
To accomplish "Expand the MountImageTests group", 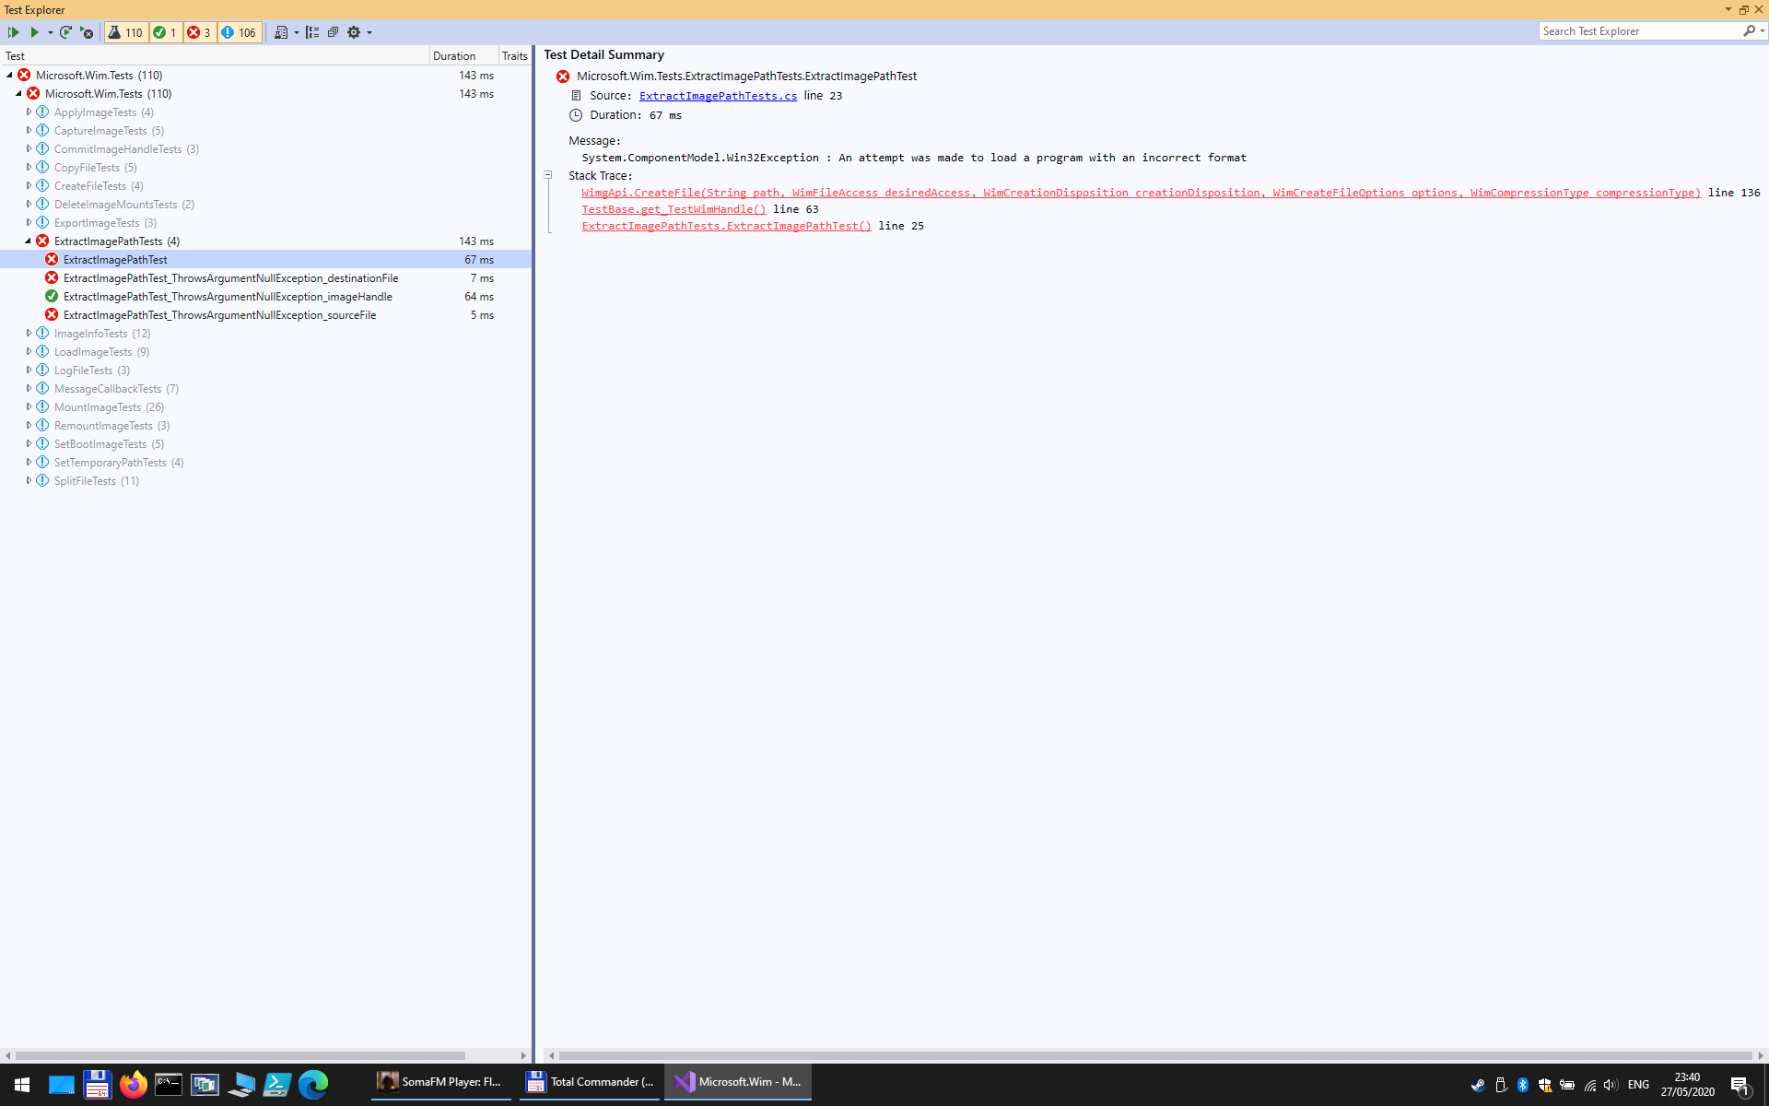I will [29, 406].
